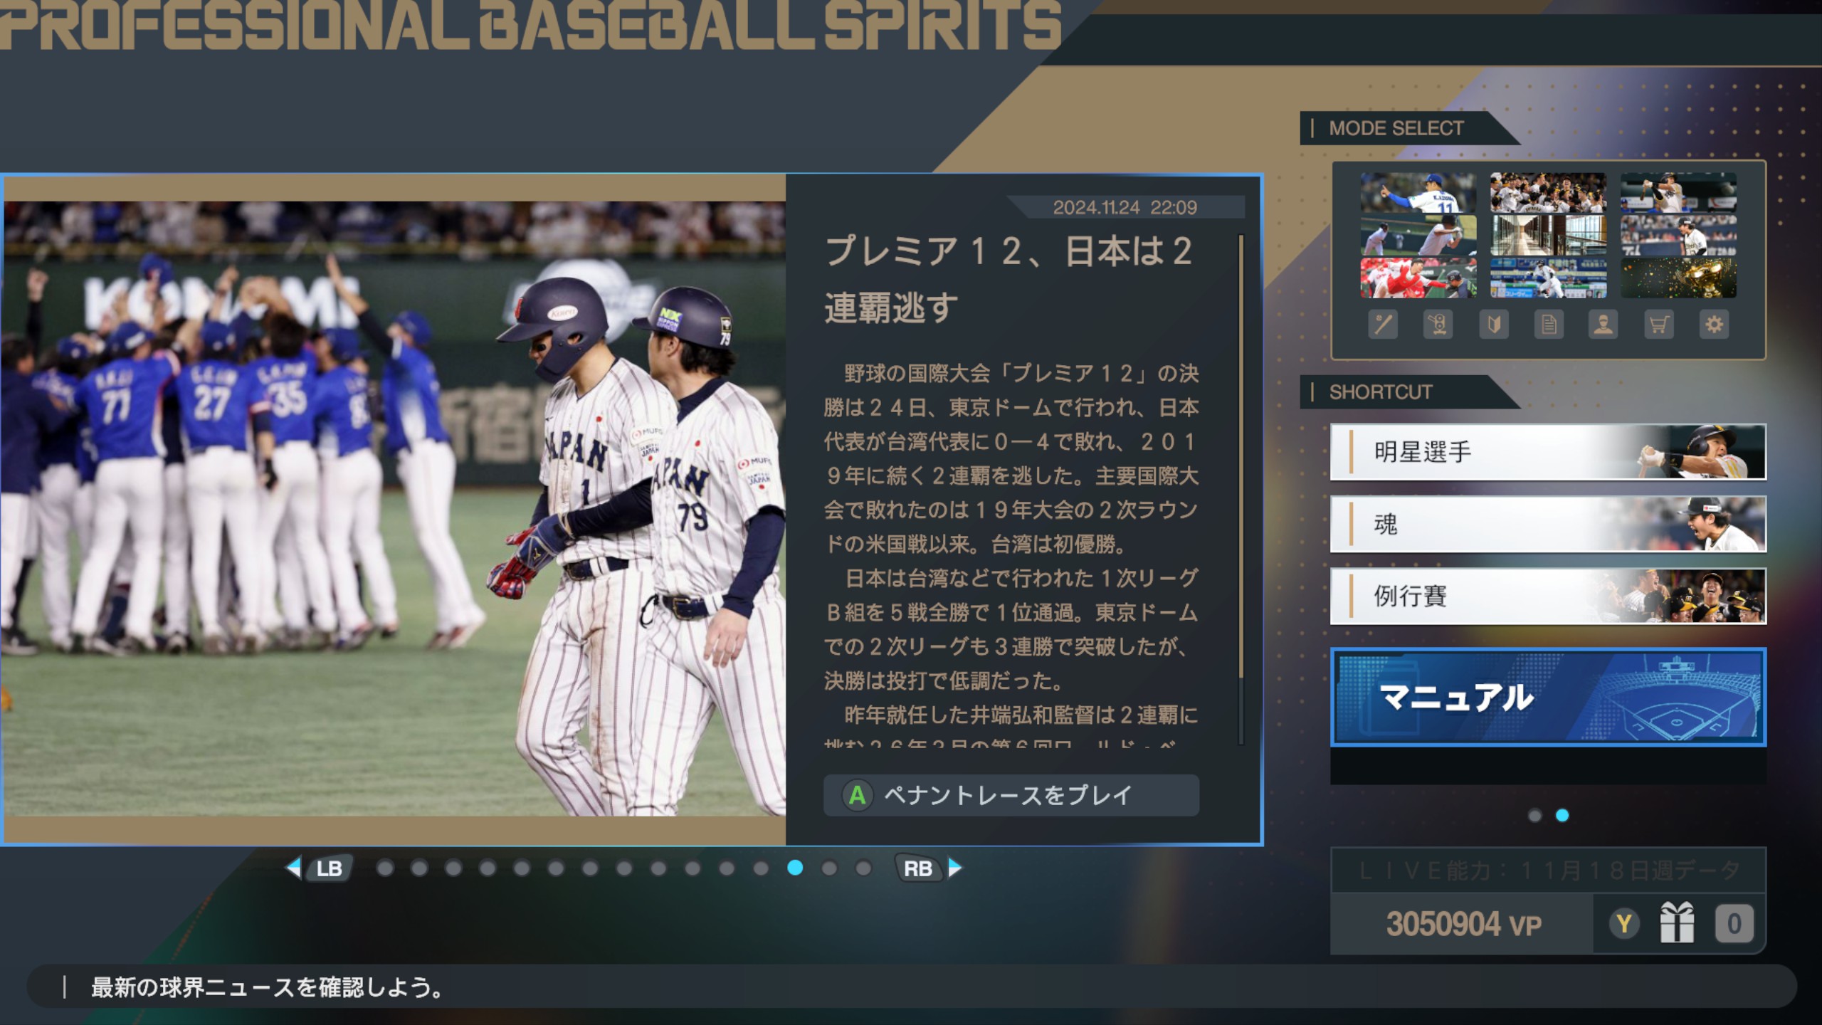Click the bat and ball mode icon
This screenshot has height=1025, width=1822.
click(1383, 325)
